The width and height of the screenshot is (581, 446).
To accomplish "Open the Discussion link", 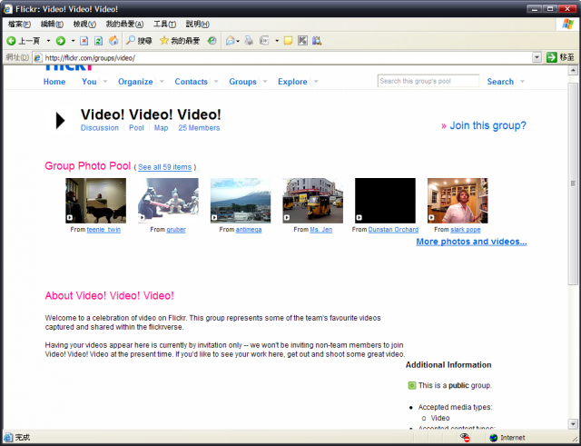I will (100, 128).
